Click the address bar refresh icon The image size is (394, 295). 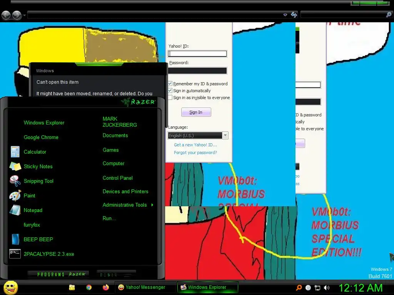(294, 15)
